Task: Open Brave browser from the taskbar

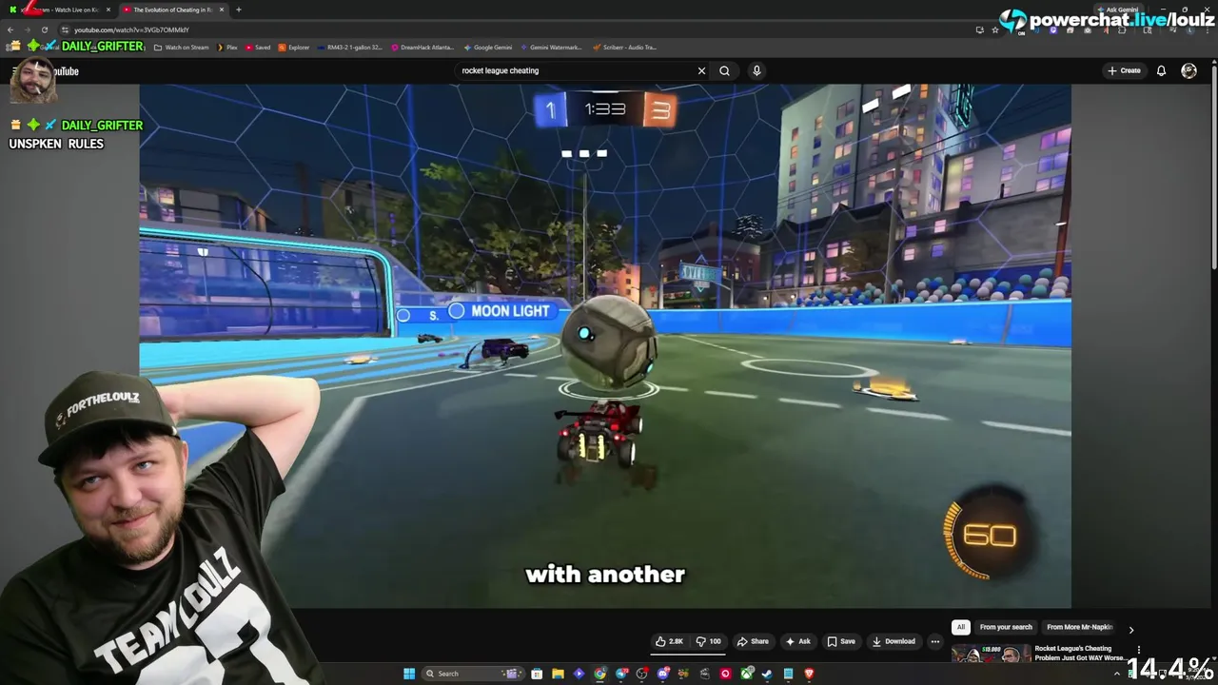Action: click(x=809, y=674)
